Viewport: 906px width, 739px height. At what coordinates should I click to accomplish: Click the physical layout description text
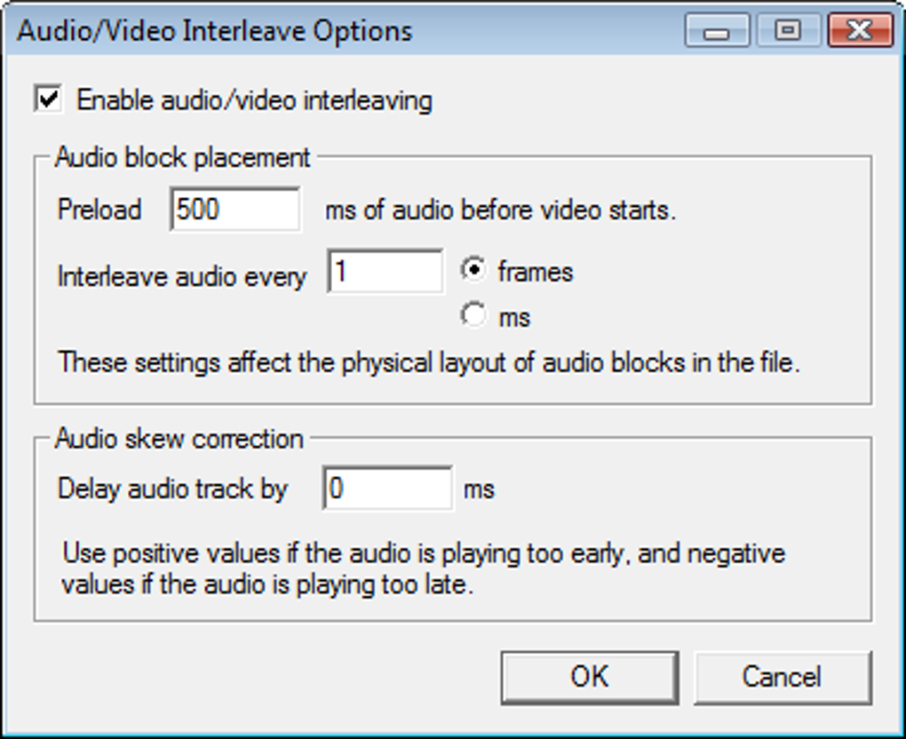tap(429, 362)
